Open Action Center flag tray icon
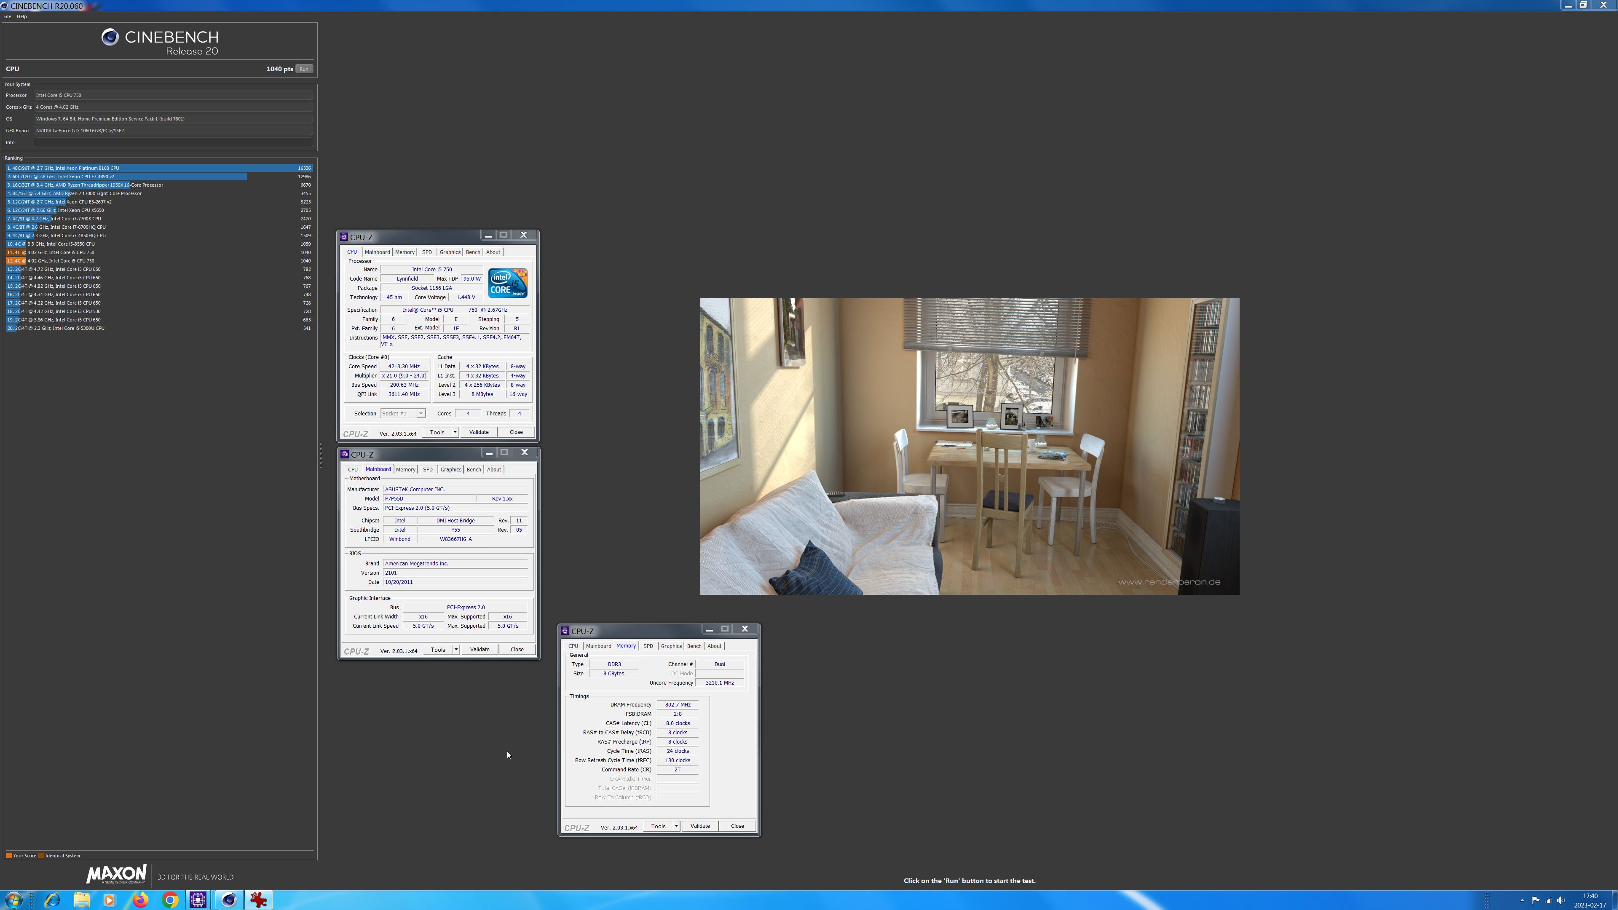Screen dimensions: 1618x910 click(x=1535, y=901)
